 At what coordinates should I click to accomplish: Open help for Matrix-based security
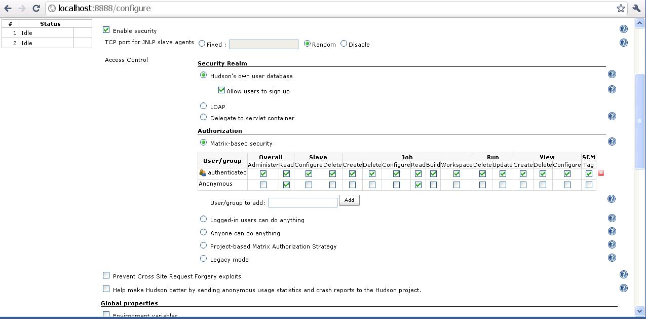[612, 142]
